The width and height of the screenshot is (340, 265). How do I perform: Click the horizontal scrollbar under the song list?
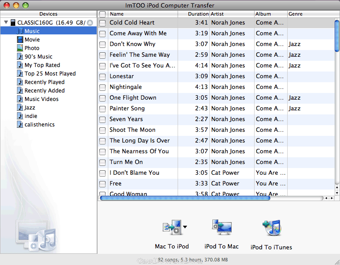[184, 198]
